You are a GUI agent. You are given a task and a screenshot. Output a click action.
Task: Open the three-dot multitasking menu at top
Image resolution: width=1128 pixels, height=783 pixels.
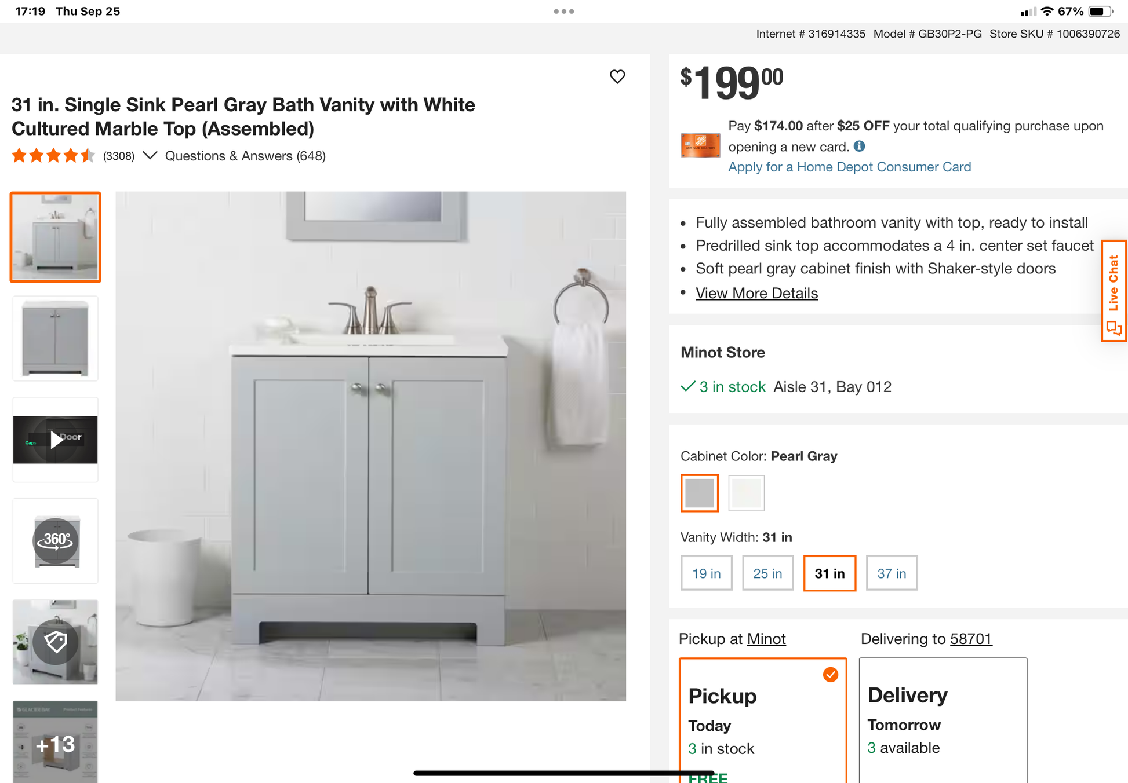coord(563,11)
